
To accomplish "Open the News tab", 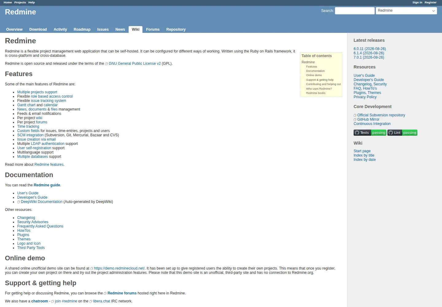I will pyautogui.click(x=120, y=29).
